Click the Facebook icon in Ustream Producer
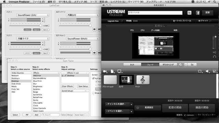The height and width of the screenshot is (123, 219). point(198,13)
